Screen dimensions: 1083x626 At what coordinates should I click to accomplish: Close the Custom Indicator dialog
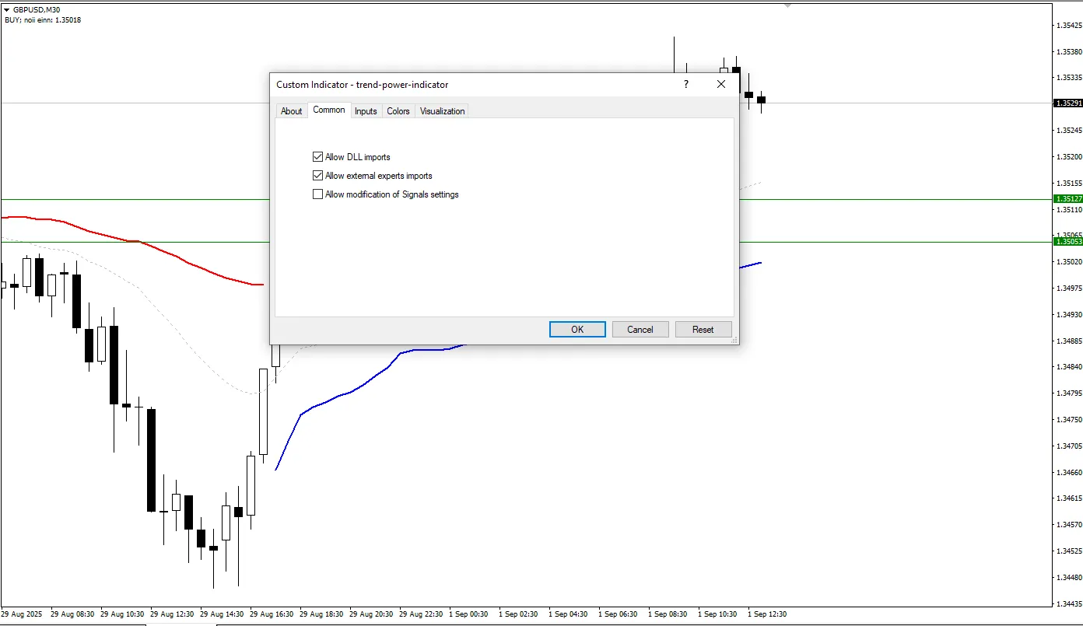coord(720,84)
